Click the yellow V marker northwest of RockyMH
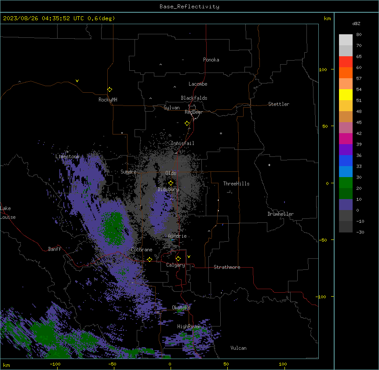 pos(77,81)
